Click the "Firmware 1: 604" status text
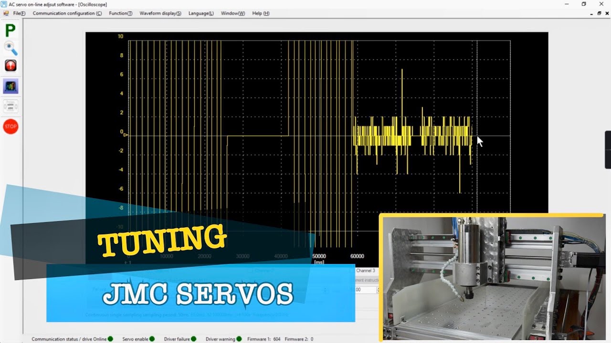The height and width of the screenshot is (343, 611). (264, 339)
